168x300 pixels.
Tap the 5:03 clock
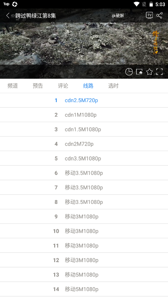tap(160, 4)
